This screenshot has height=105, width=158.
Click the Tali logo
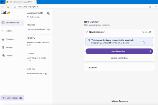pos(5,12)
